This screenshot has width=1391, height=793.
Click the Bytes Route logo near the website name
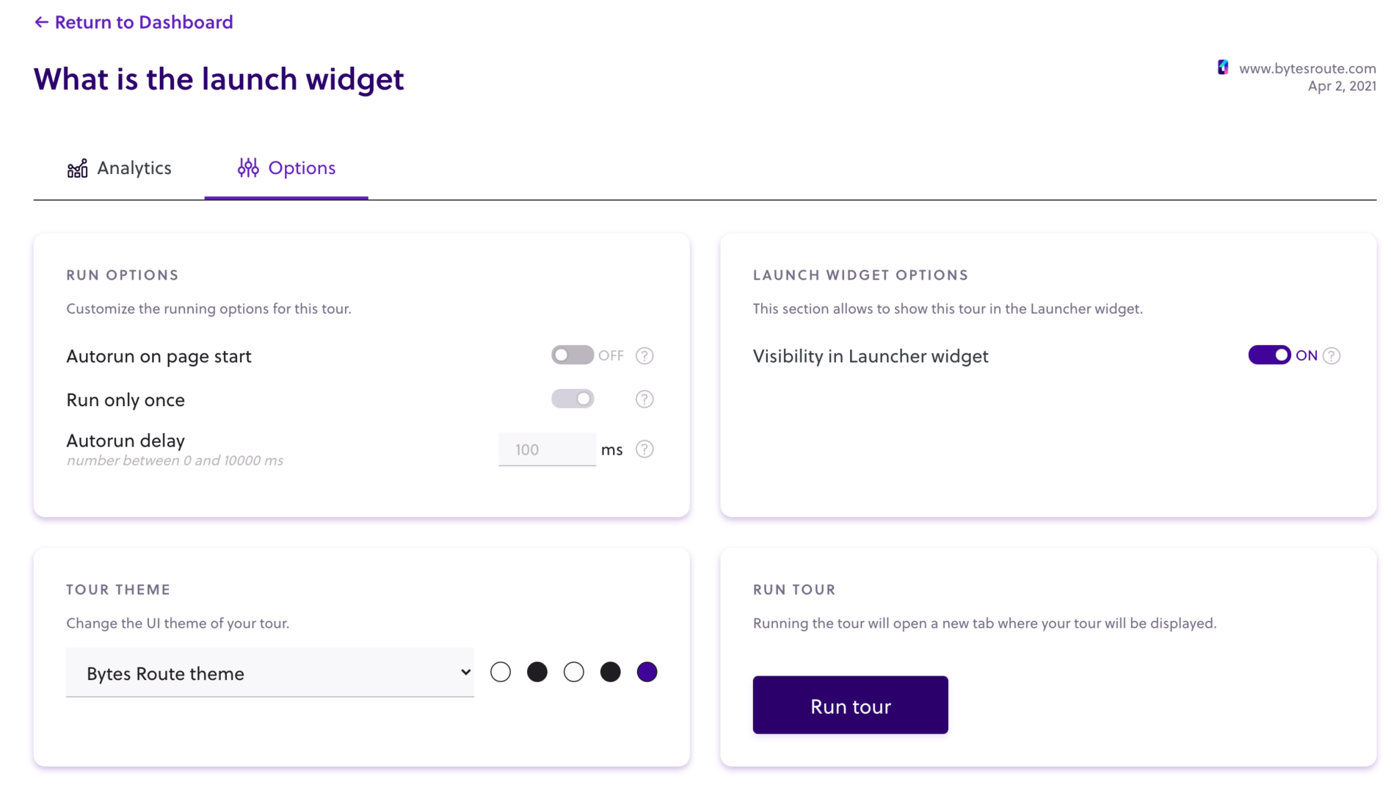pyautogui.click(x=1222, y=67)
